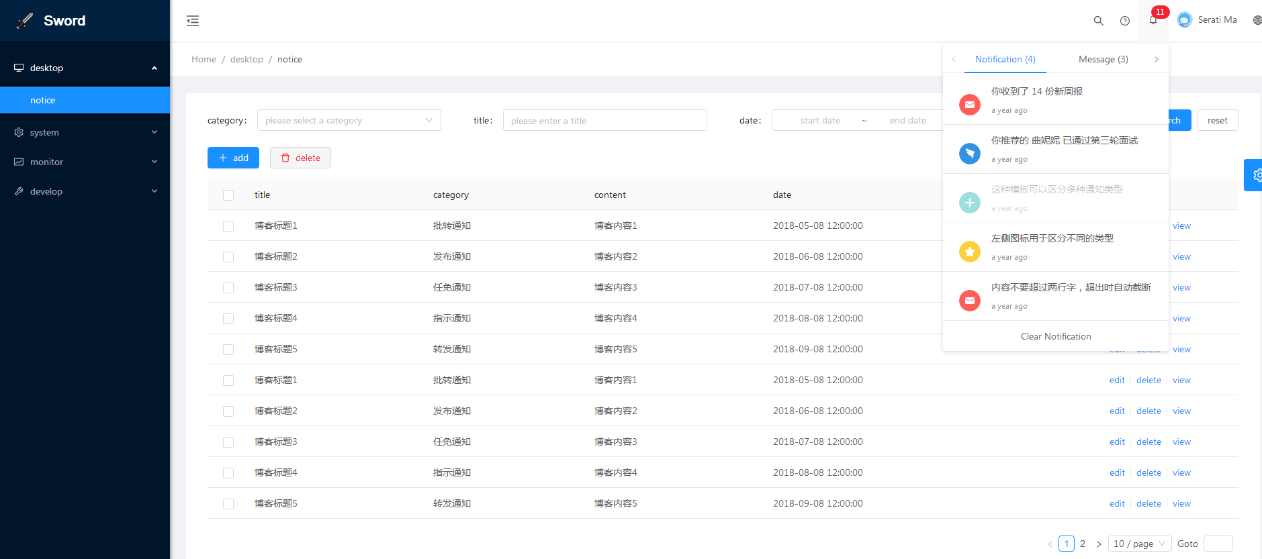Focus the title input field
This screenshot has height=559, width=1262.
[604, 120]
